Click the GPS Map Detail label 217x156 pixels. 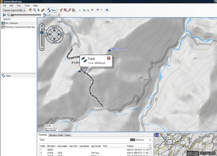47,130
